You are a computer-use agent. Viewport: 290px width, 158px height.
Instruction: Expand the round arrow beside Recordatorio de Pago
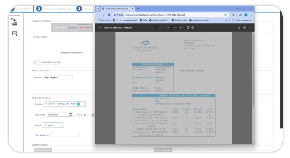35,62
